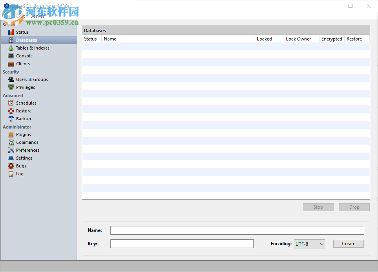This screenshot has width=378, height=272.
Task: Select Schedules sidebar label
Action: point(26,103)
